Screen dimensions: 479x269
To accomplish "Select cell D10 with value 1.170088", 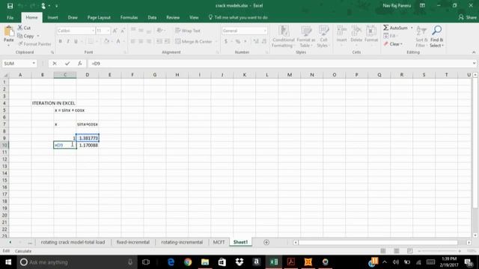I will (88, 145).
